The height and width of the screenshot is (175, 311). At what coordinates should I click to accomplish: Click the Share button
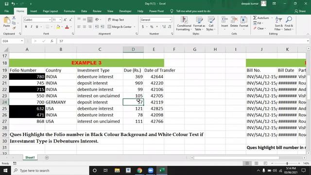300,11
